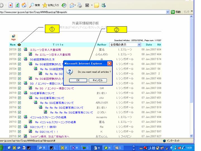Click the Print icon in the toolbar
The image size is (201, 151).
click(79, 5)
